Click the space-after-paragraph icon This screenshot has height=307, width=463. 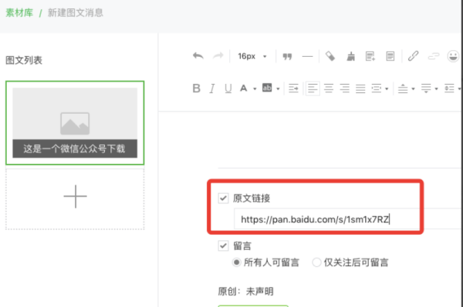point(426,88)
